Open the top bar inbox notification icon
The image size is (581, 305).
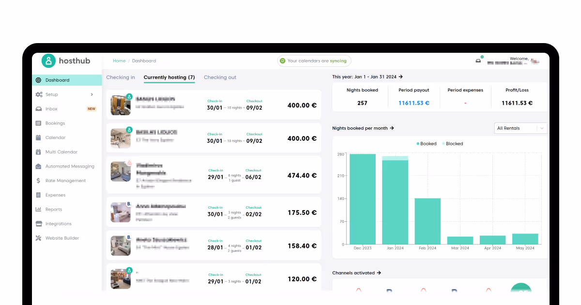click(479, 60)
